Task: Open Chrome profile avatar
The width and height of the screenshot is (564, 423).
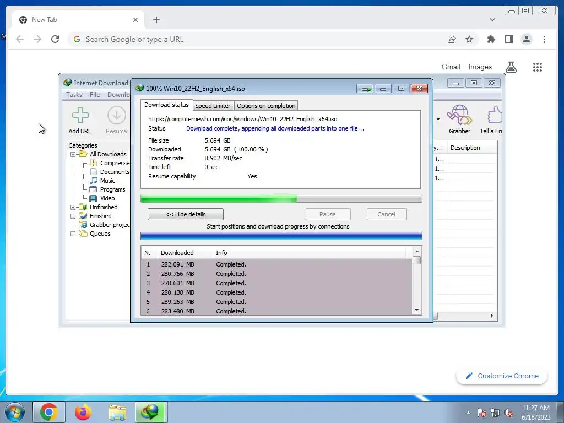Action: click(526, 39)
